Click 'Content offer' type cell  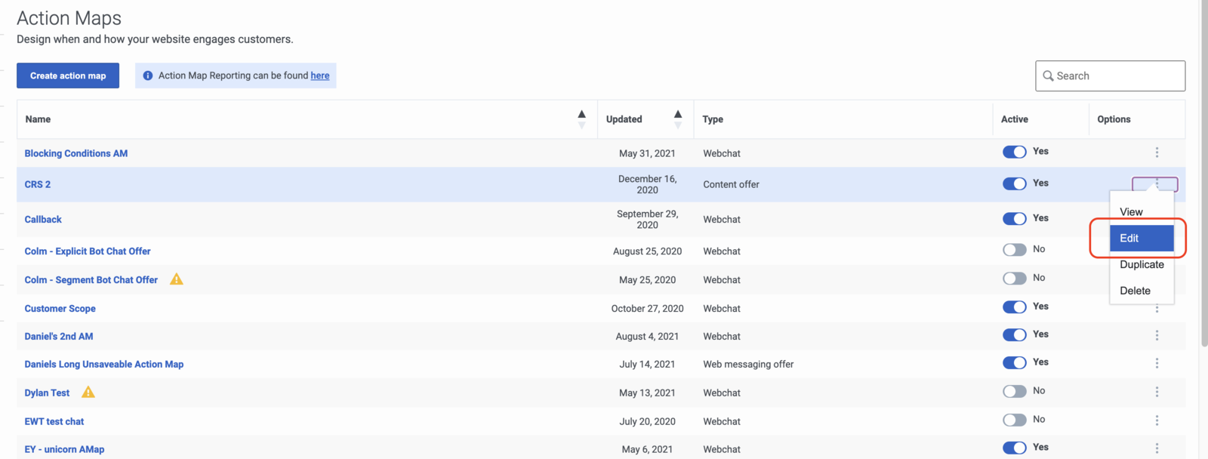(731, 184)
